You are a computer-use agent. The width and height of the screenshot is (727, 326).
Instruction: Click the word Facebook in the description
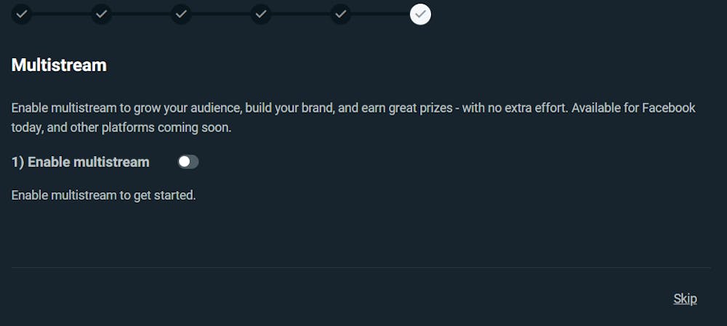(x=668, y=108)
